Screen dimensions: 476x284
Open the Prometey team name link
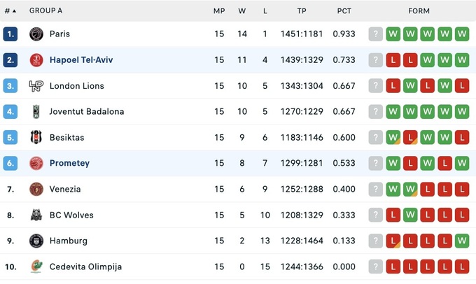(69, 164)
